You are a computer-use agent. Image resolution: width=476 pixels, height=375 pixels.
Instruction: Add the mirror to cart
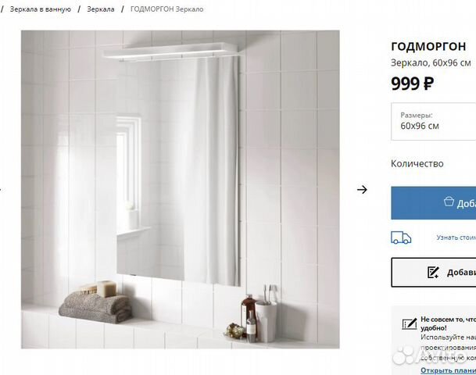pos(434,203)
